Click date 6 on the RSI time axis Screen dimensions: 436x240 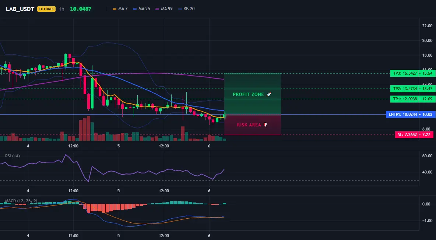209,191
